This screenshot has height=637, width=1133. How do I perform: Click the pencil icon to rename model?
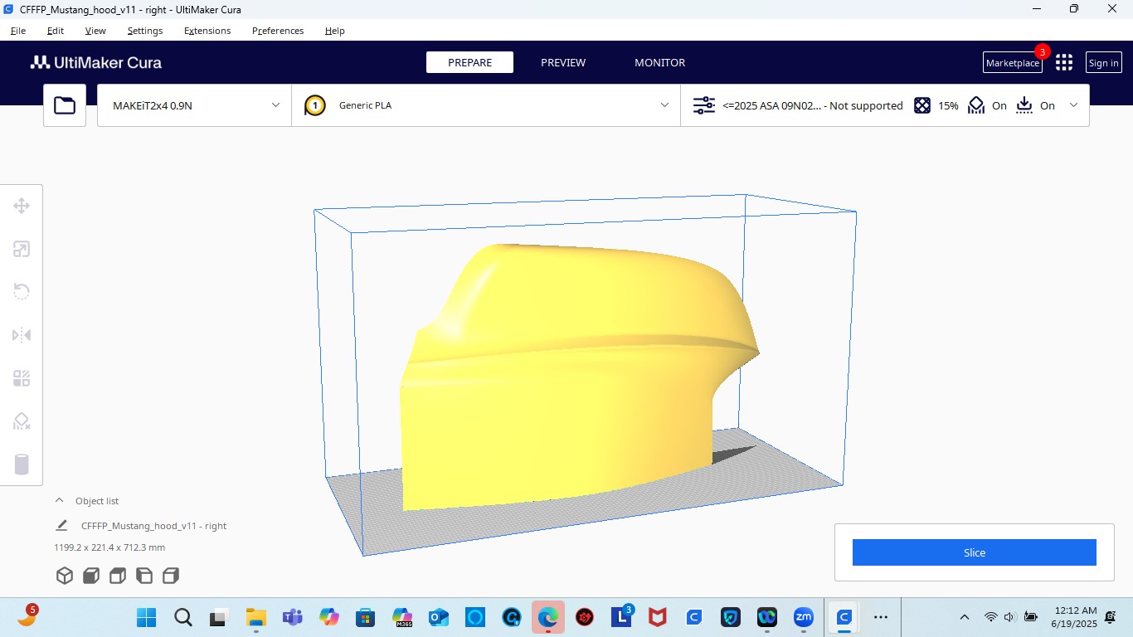[61, 525]
